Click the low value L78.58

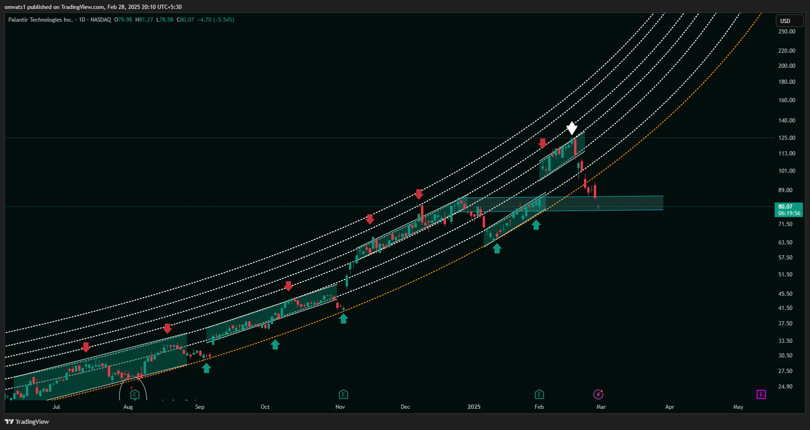(165, 20)
